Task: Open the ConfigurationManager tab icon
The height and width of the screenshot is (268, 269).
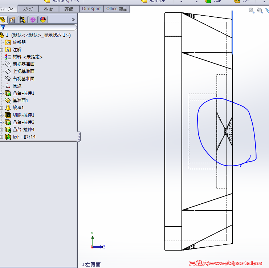Action: coord(23,20)
